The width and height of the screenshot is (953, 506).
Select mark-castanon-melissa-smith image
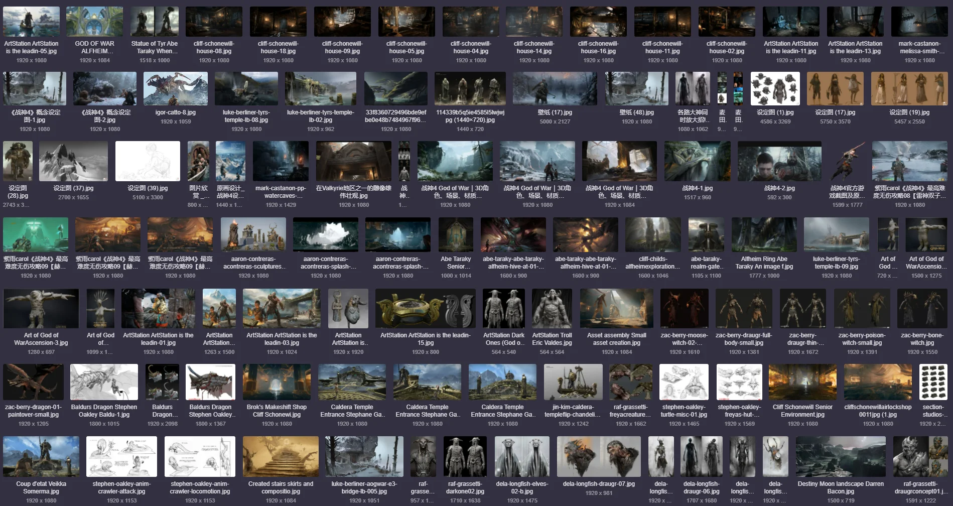point(919,21)
